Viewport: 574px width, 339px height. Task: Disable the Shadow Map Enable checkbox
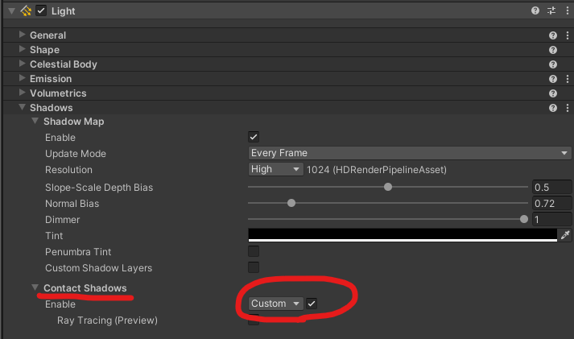tap(254, 138)
